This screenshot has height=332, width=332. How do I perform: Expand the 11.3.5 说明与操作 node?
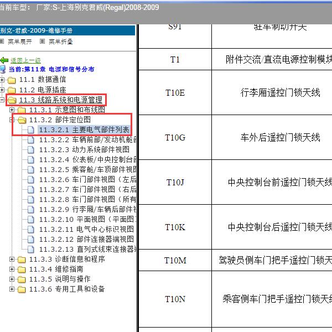12,279
